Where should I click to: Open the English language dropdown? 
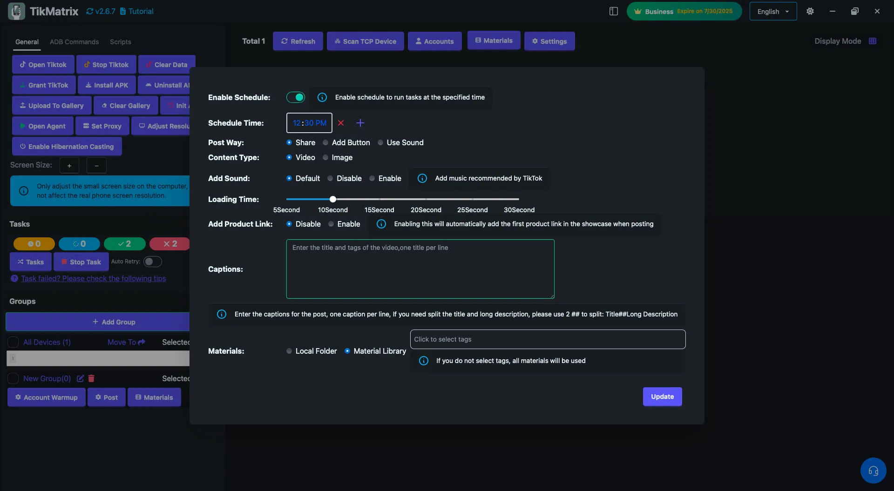pyautogui.click(x=772, y=11)
